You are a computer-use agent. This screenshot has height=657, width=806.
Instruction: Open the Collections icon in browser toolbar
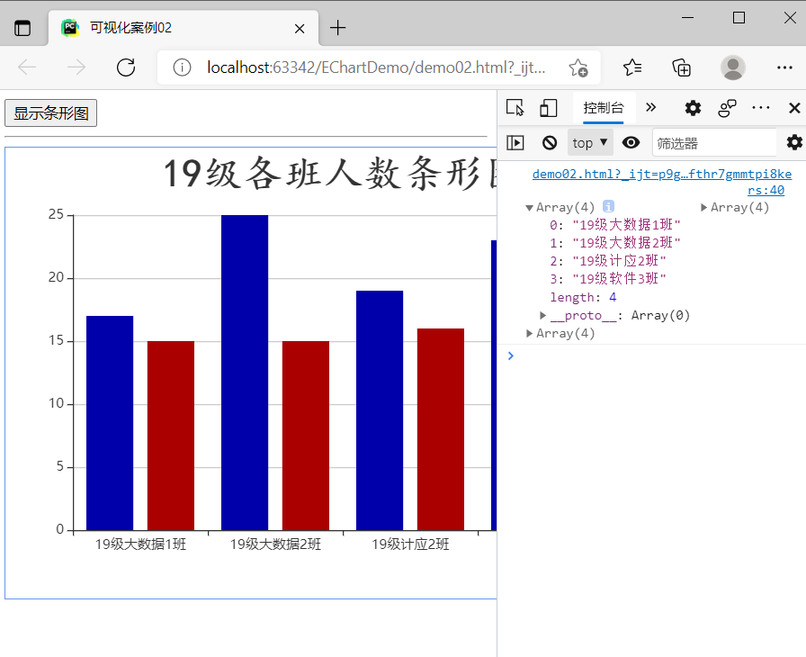(681, 67)
